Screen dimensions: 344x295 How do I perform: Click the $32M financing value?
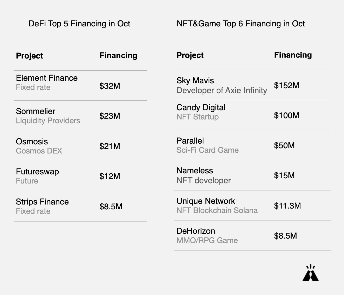coord(110,86)
